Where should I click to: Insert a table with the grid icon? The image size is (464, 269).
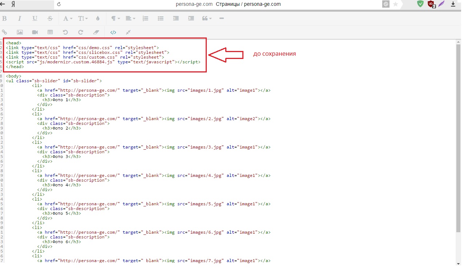point(50,32)
